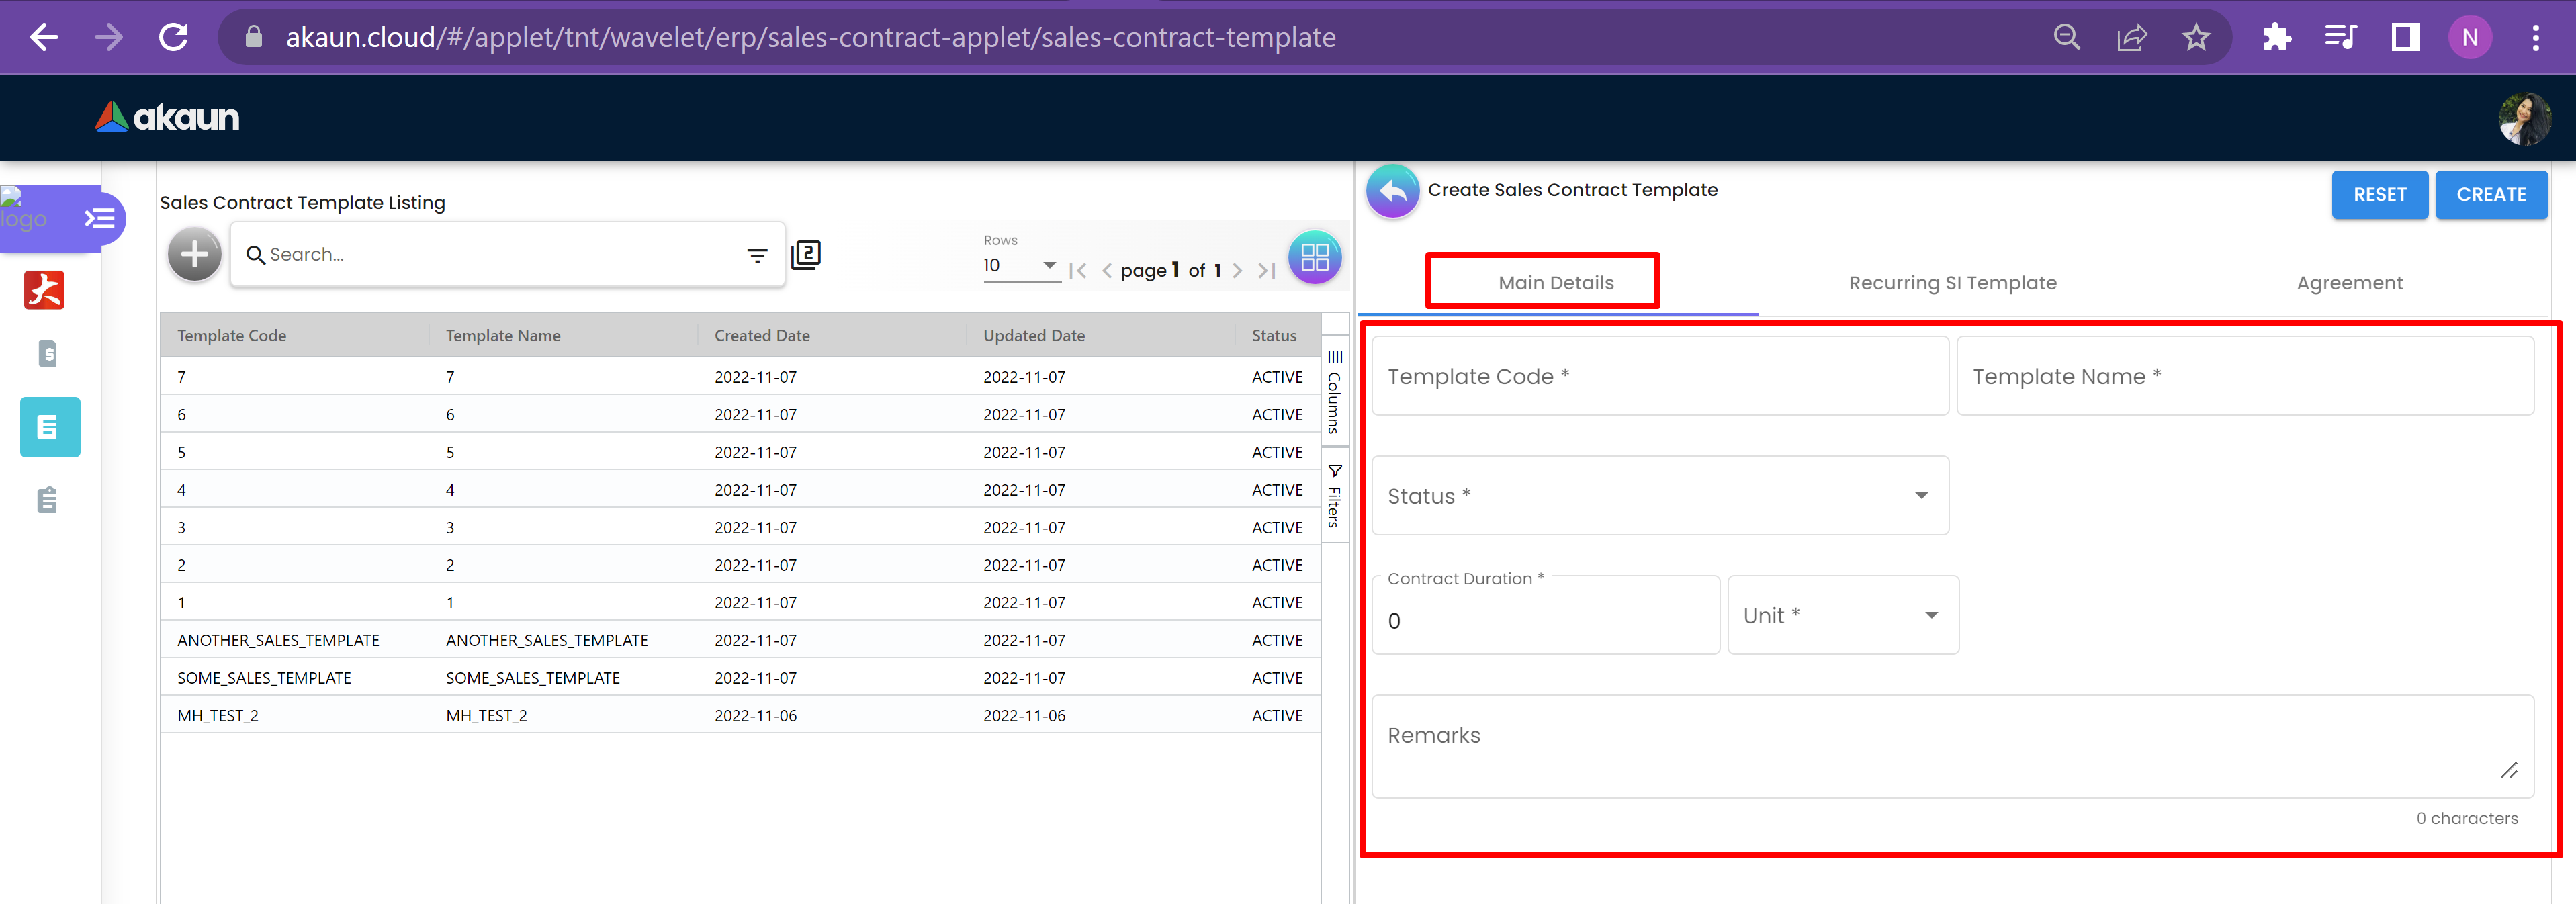
Task: Click the plus add template button
Action: pos(194,255)
